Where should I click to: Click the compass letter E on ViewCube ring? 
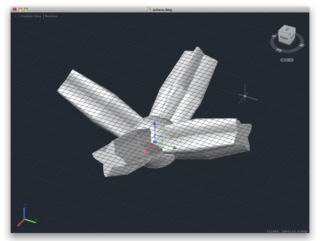279,50
